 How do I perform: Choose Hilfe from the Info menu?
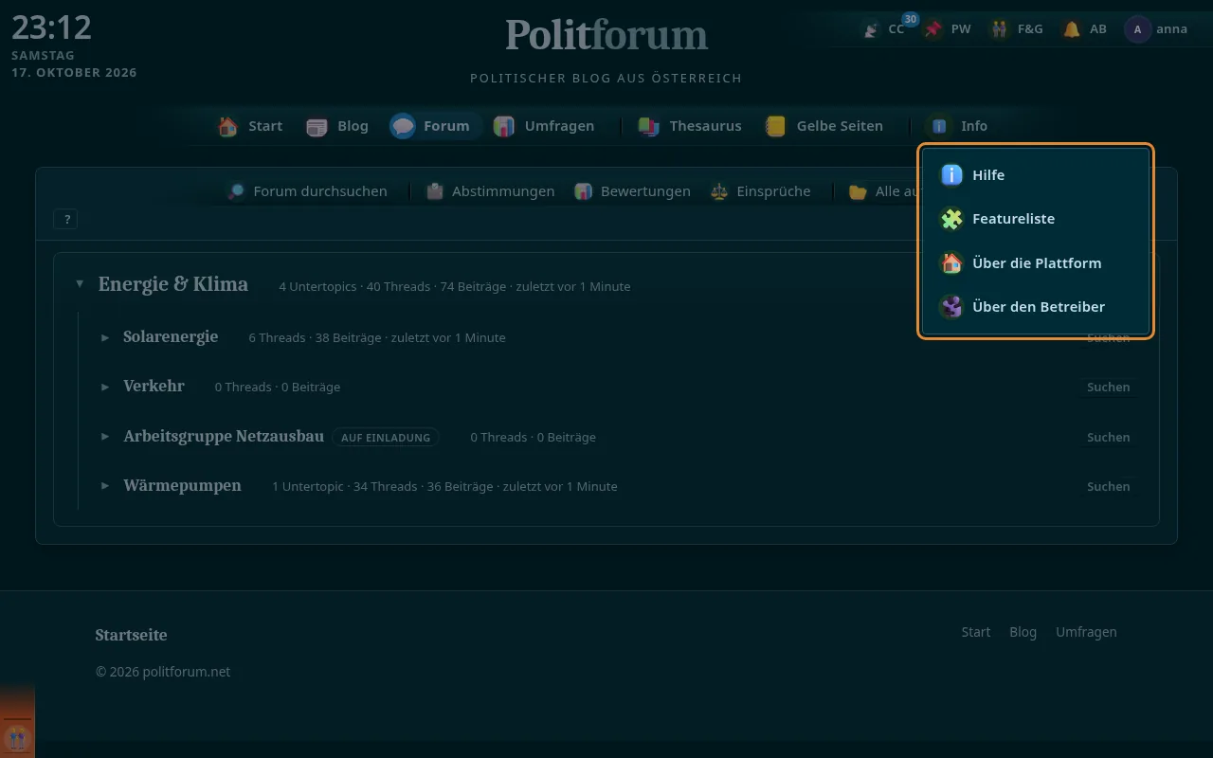pyautogui.click(x=1036, y=174)
